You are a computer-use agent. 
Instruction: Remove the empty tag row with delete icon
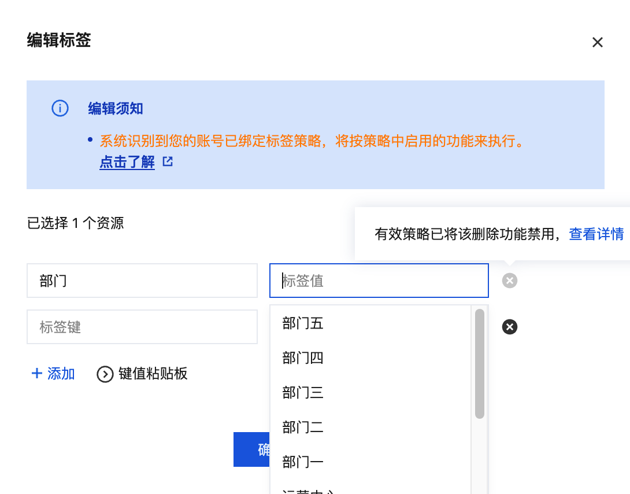(509, 327)
